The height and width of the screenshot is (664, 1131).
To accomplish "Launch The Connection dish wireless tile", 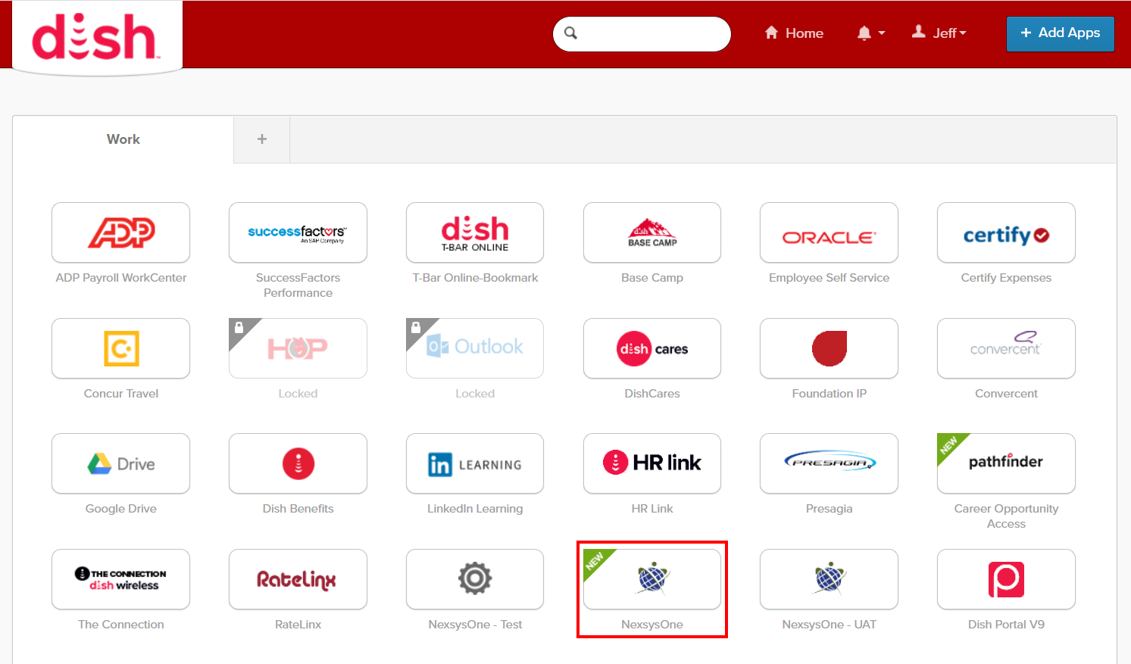I will click(120, 579).
